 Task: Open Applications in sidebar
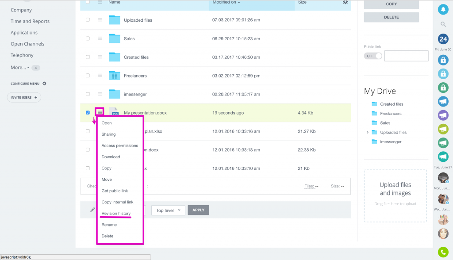(24, 32)
